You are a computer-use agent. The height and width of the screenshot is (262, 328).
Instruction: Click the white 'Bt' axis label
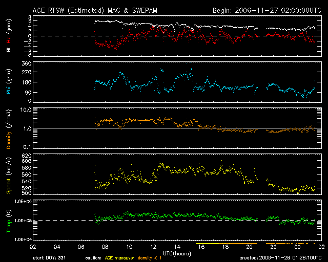click(9, 49)
